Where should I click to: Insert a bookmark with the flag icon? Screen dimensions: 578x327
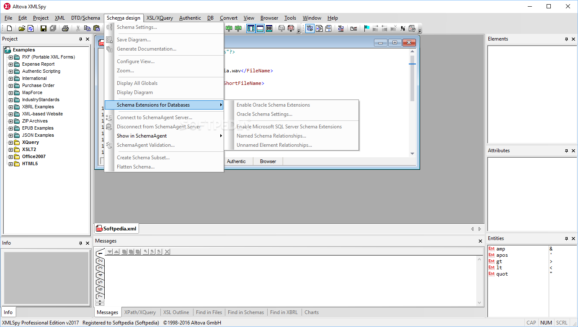367,28
